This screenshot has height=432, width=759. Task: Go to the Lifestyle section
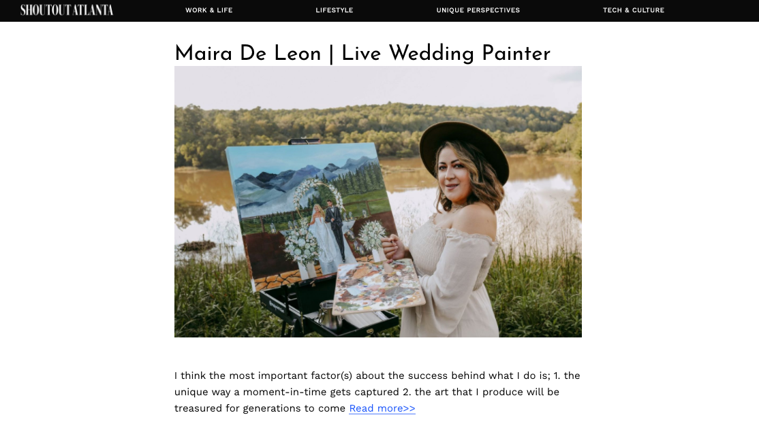tap(335, 10)
